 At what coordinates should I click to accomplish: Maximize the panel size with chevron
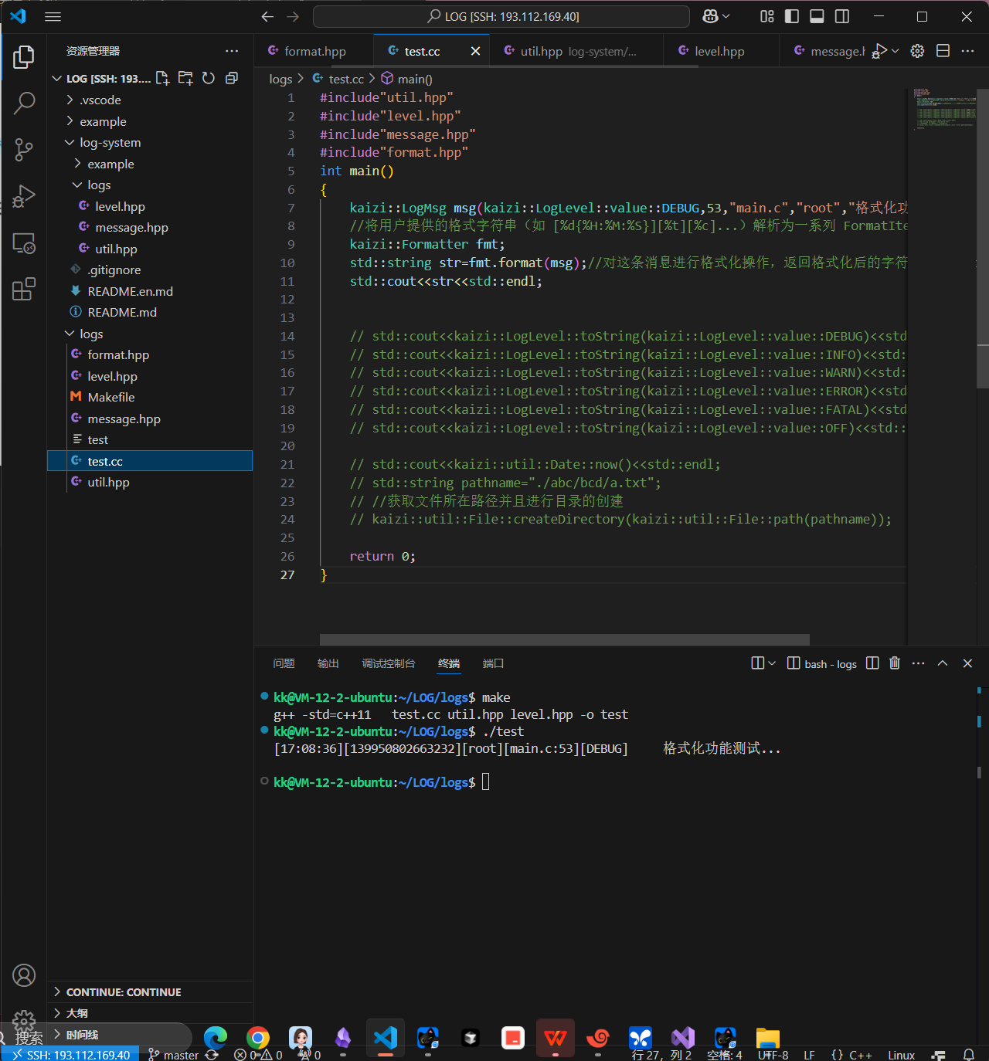pyautogui.click(x=943, y=663)
